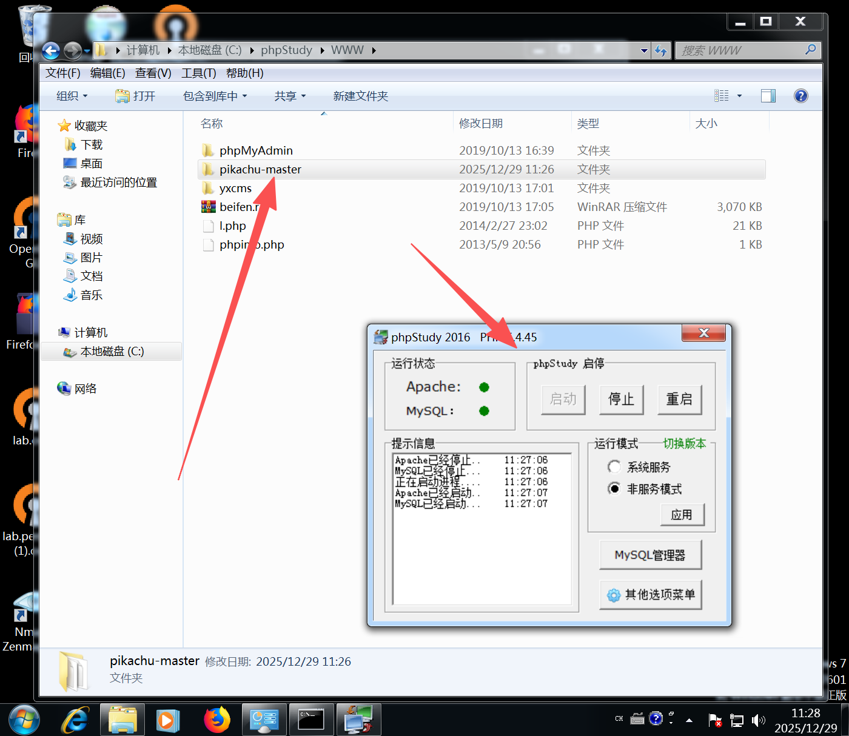The width and height of the screenshot is (849, 736).
Task: Open the 包含到库中 dropdown
Action: point(215,96)
